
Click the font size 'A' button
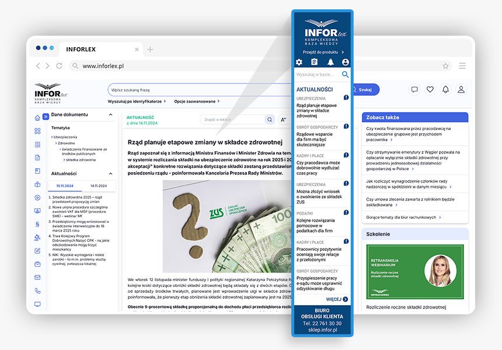(283, 120)
